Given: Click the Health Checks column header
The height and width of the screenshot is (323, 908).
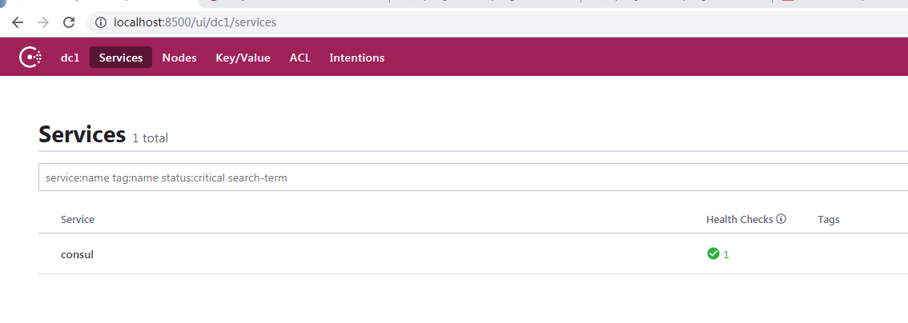Looking at the screenshot, I should (x=739, y=219).
